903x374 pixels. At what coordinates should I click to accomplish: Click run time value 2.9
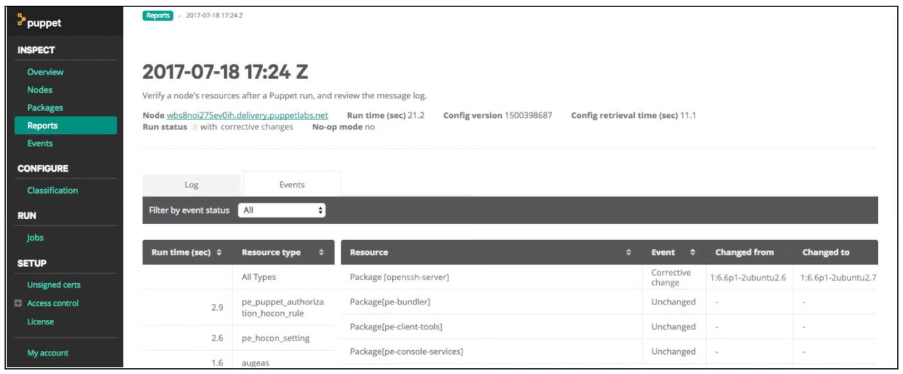[217, 308]
